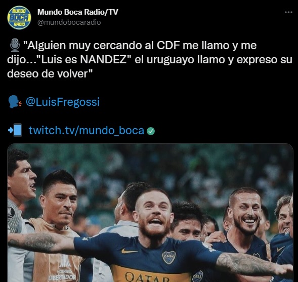
Task: Click the Mundo Boca Radio/TV display name
Action: (78, 12)
